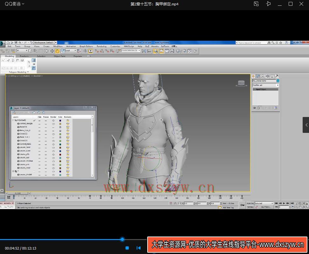
Task: Toggle Render teapot for the Control_hubi2 row
Action: (53, 144)
